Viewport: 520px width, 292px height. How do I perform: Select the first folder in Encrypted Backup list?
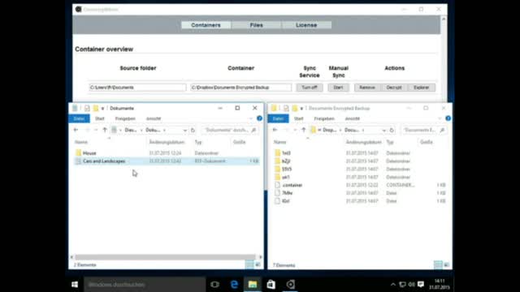pos(287,153)
